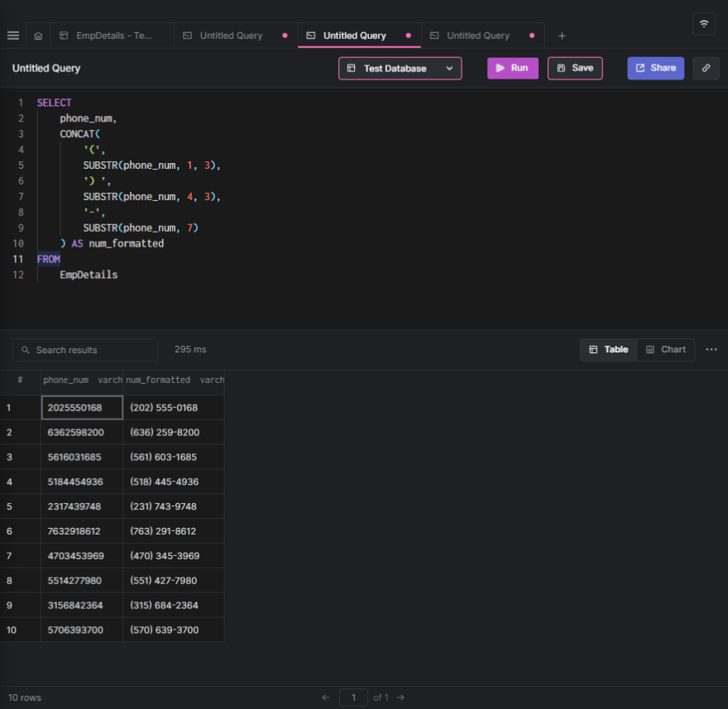
Task: Click row number 10 in results table
Action: 11,630
